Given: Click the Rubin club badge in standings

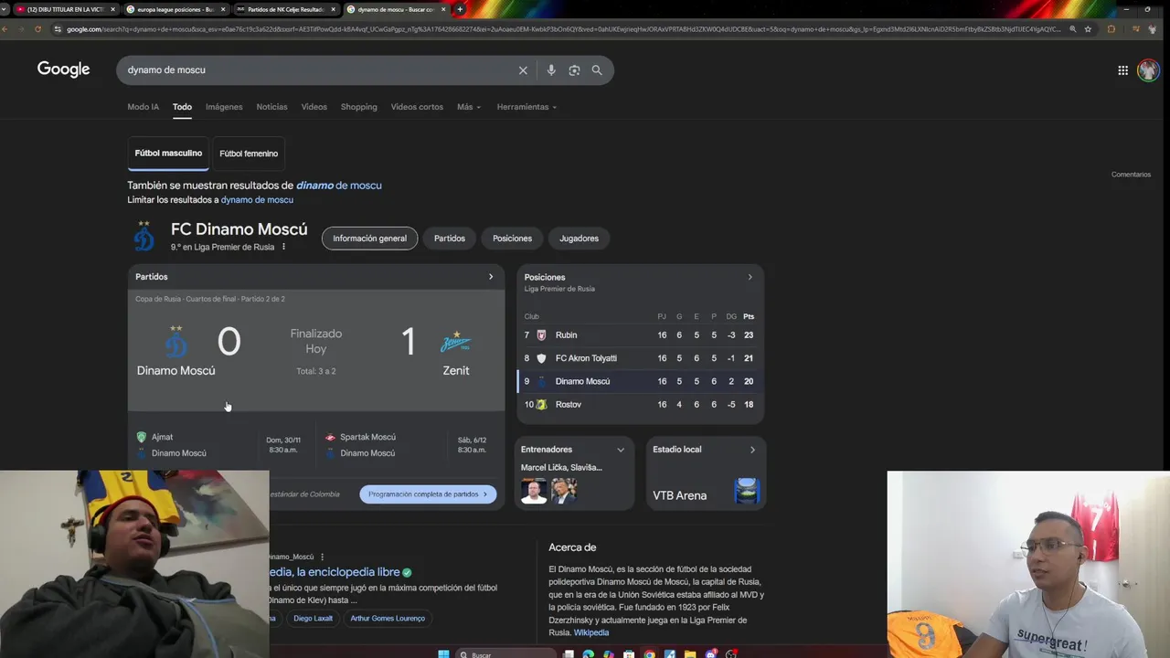Looking at the screenshot, I should [x=541, y=335].
